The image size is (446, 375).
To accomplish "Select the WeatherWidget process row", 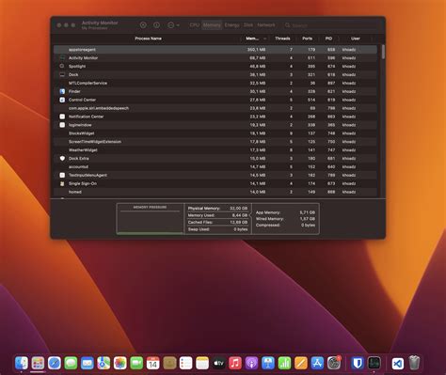I will point(215,150).
